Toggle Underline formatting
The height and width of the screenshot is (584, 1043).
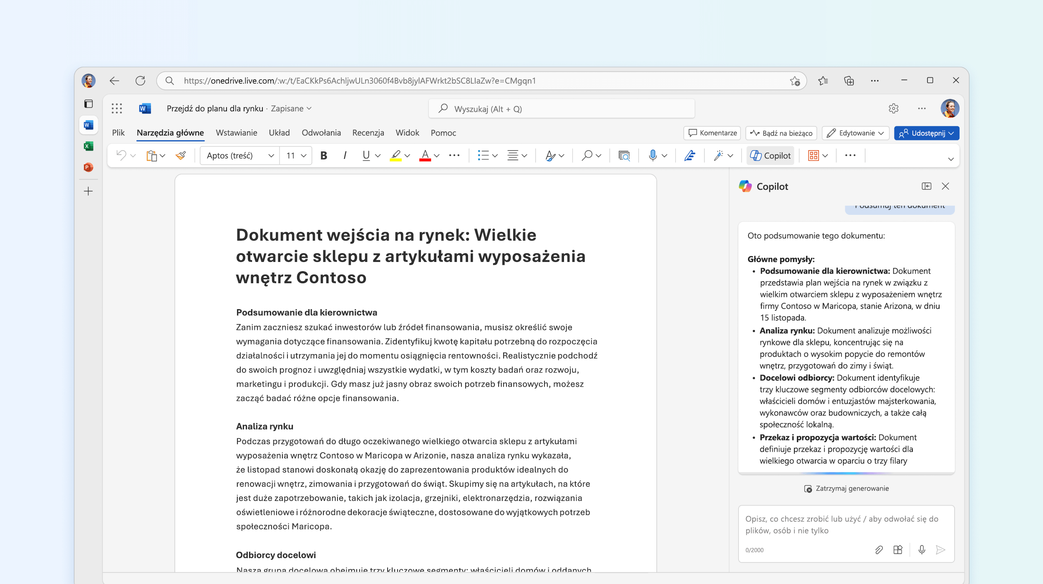point(366,156)
